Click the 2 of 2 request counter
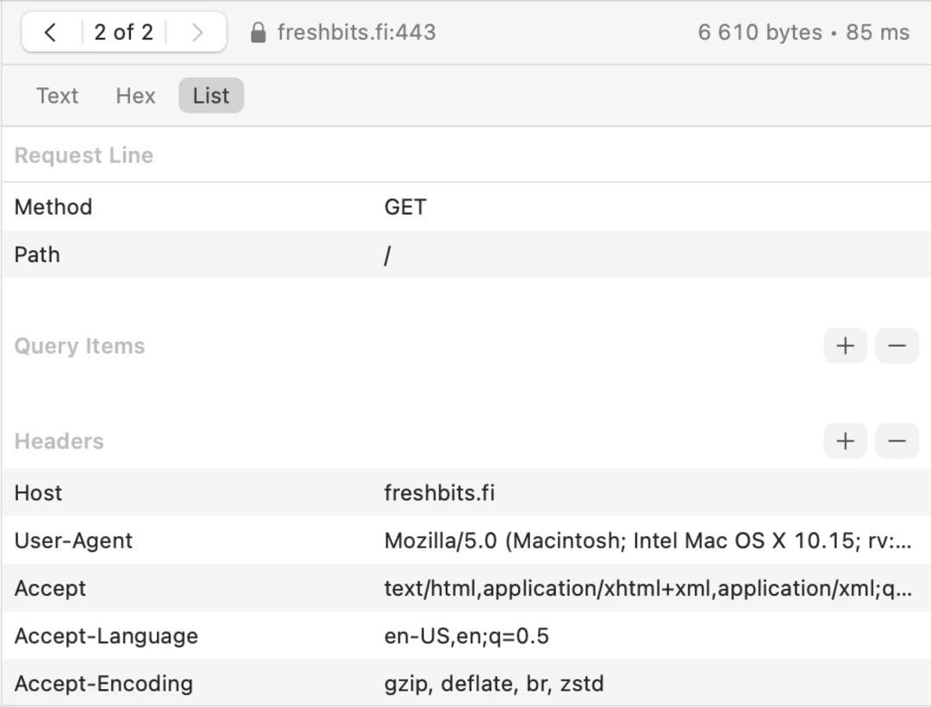This screenshot has height=707, width=931. (x=123, y=33)
